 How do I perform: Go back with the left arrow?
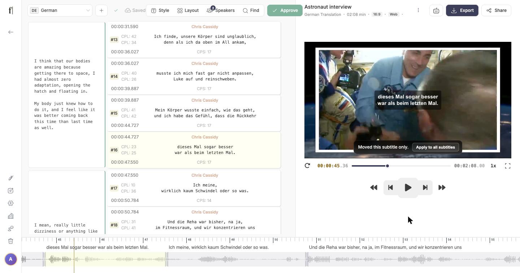(11, 32)
